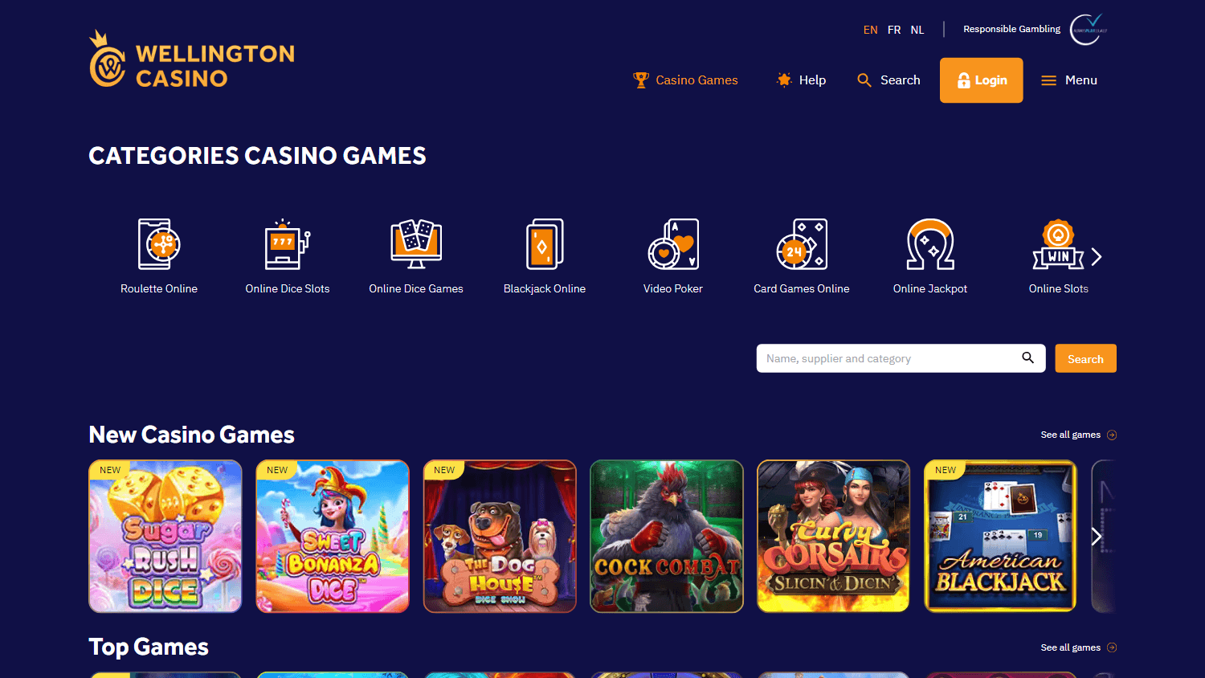Select the Online Slots WIN icon
The width and height of the screenshot is (1205, 678).
pos(1059,244)
